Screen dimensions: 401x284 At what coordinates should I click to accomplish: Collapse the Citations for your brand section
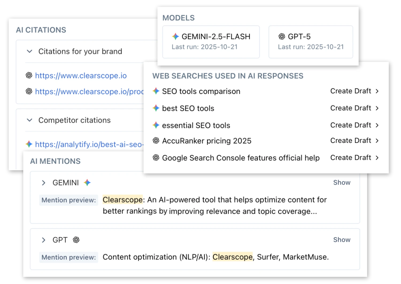coord(30,51)
